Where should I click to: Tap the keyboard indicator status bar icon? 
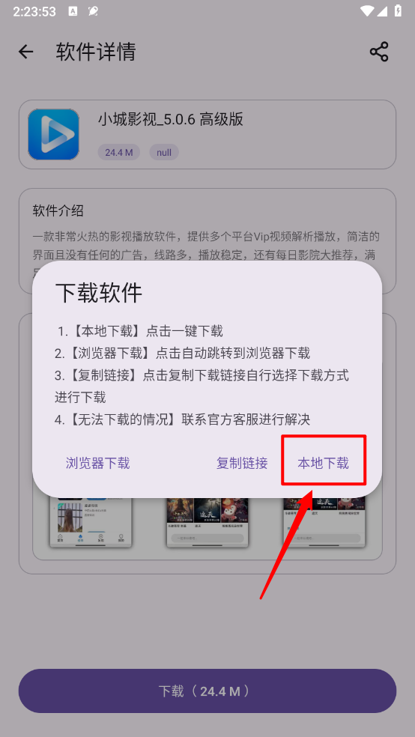(x=73, y=12)
